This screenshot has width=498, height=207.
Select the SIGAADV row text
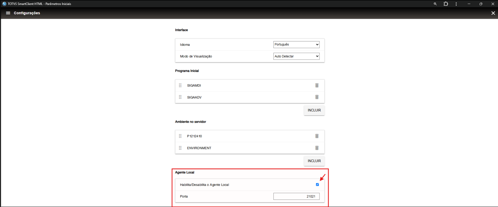194,97
